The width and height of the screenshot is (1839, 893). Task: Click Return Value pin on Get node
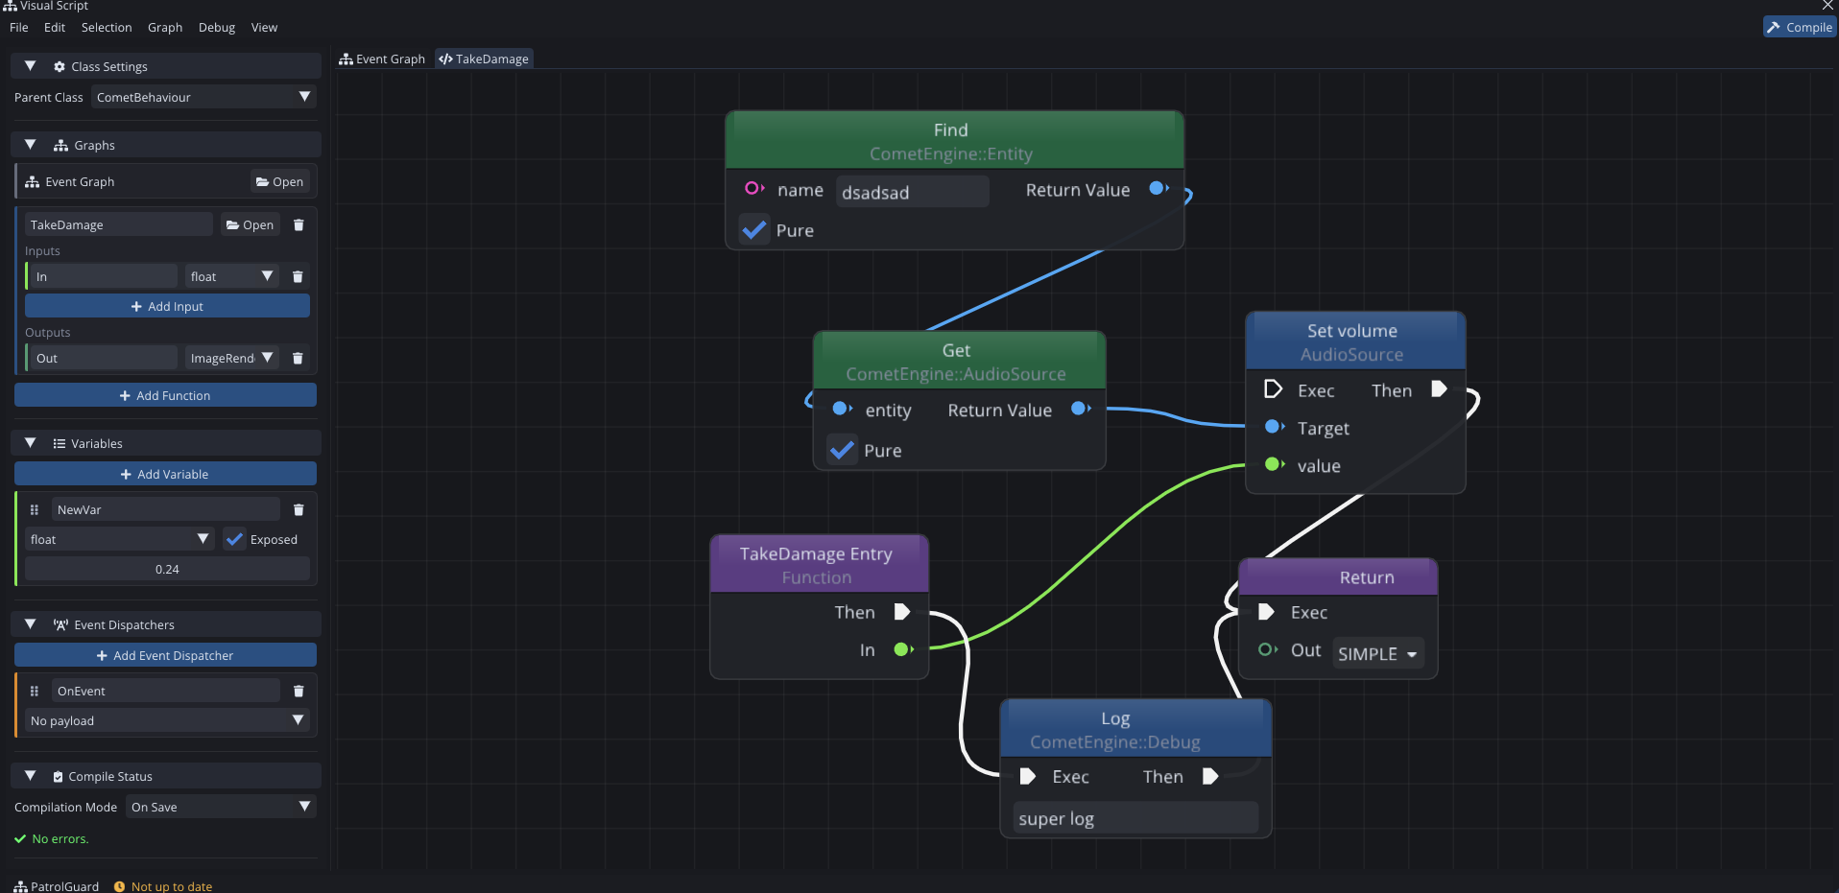[x=1081, y=409]
